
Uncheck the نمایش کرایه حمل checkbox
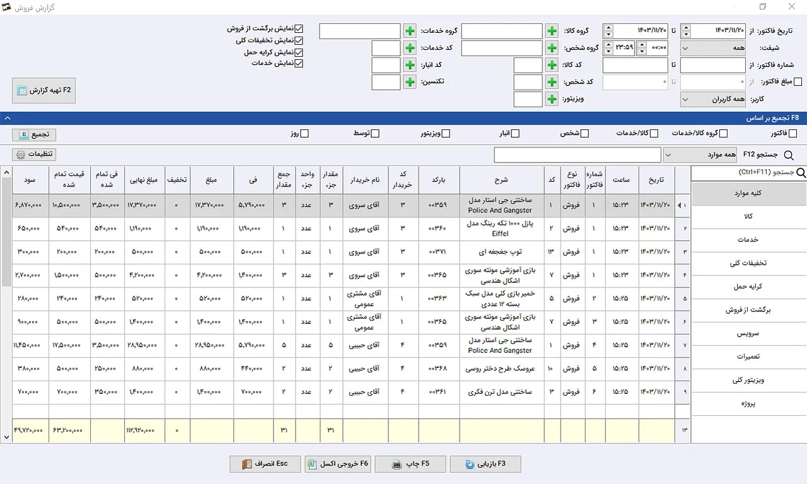point(299,52)
